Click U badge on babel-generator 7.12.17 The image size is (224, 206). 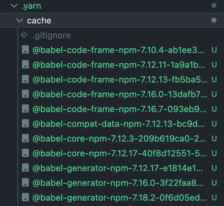214,168
